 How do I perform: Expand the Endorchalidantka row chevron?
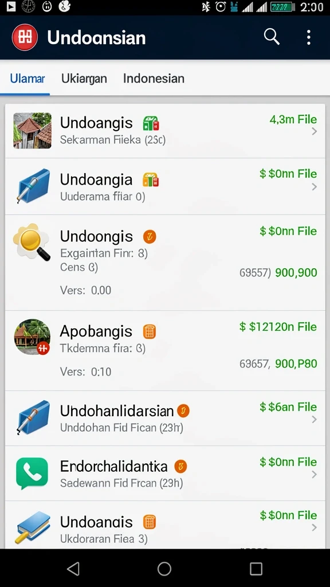(x=315, y=475)
